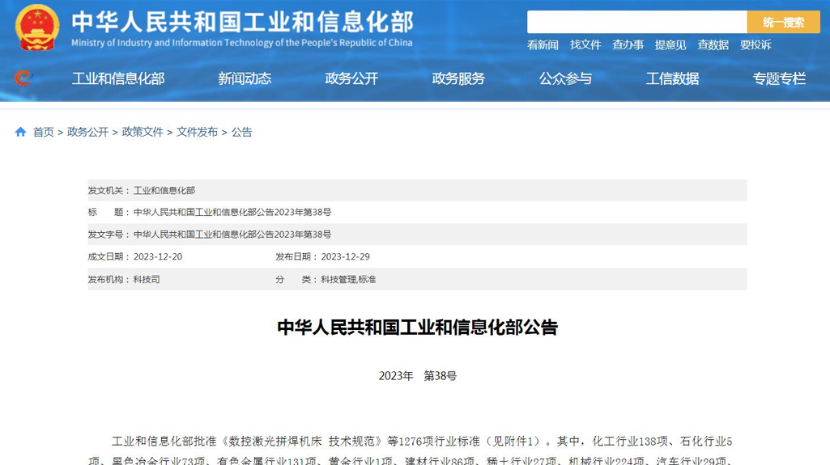Select the 专题专栏 menu item
Viewport: 830px width, 465px height.
tap(779, 78)
